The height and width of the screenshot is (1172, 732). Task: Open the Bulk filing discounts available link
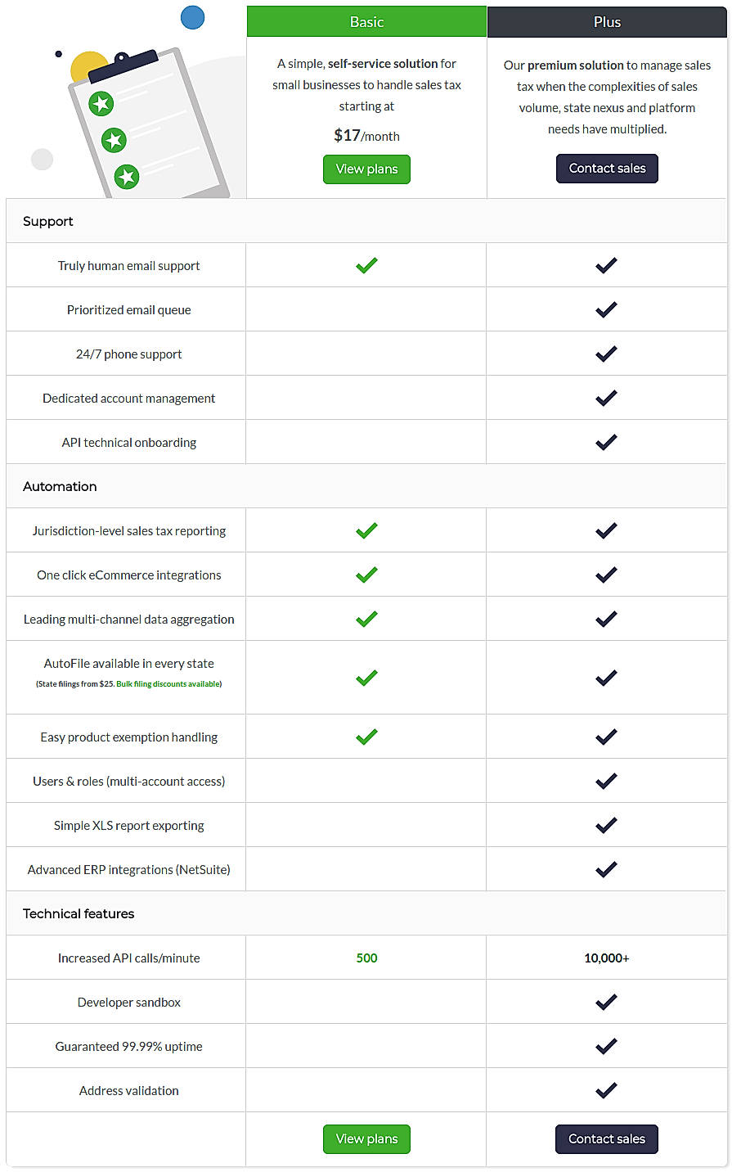point(168,684)
